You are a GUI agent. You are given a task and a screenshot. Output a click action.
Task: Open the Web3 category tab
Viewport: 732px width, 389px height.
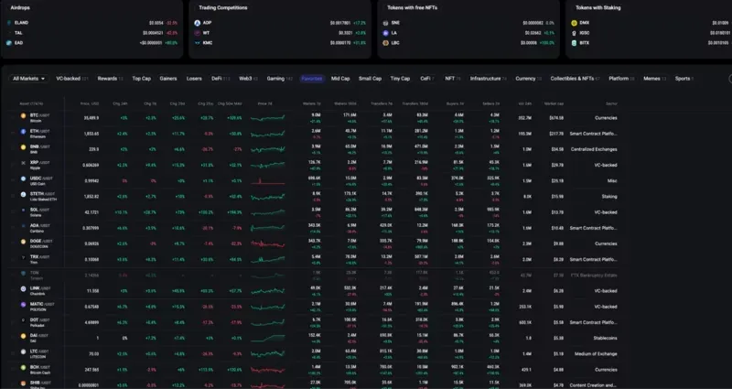coord(248,79)
